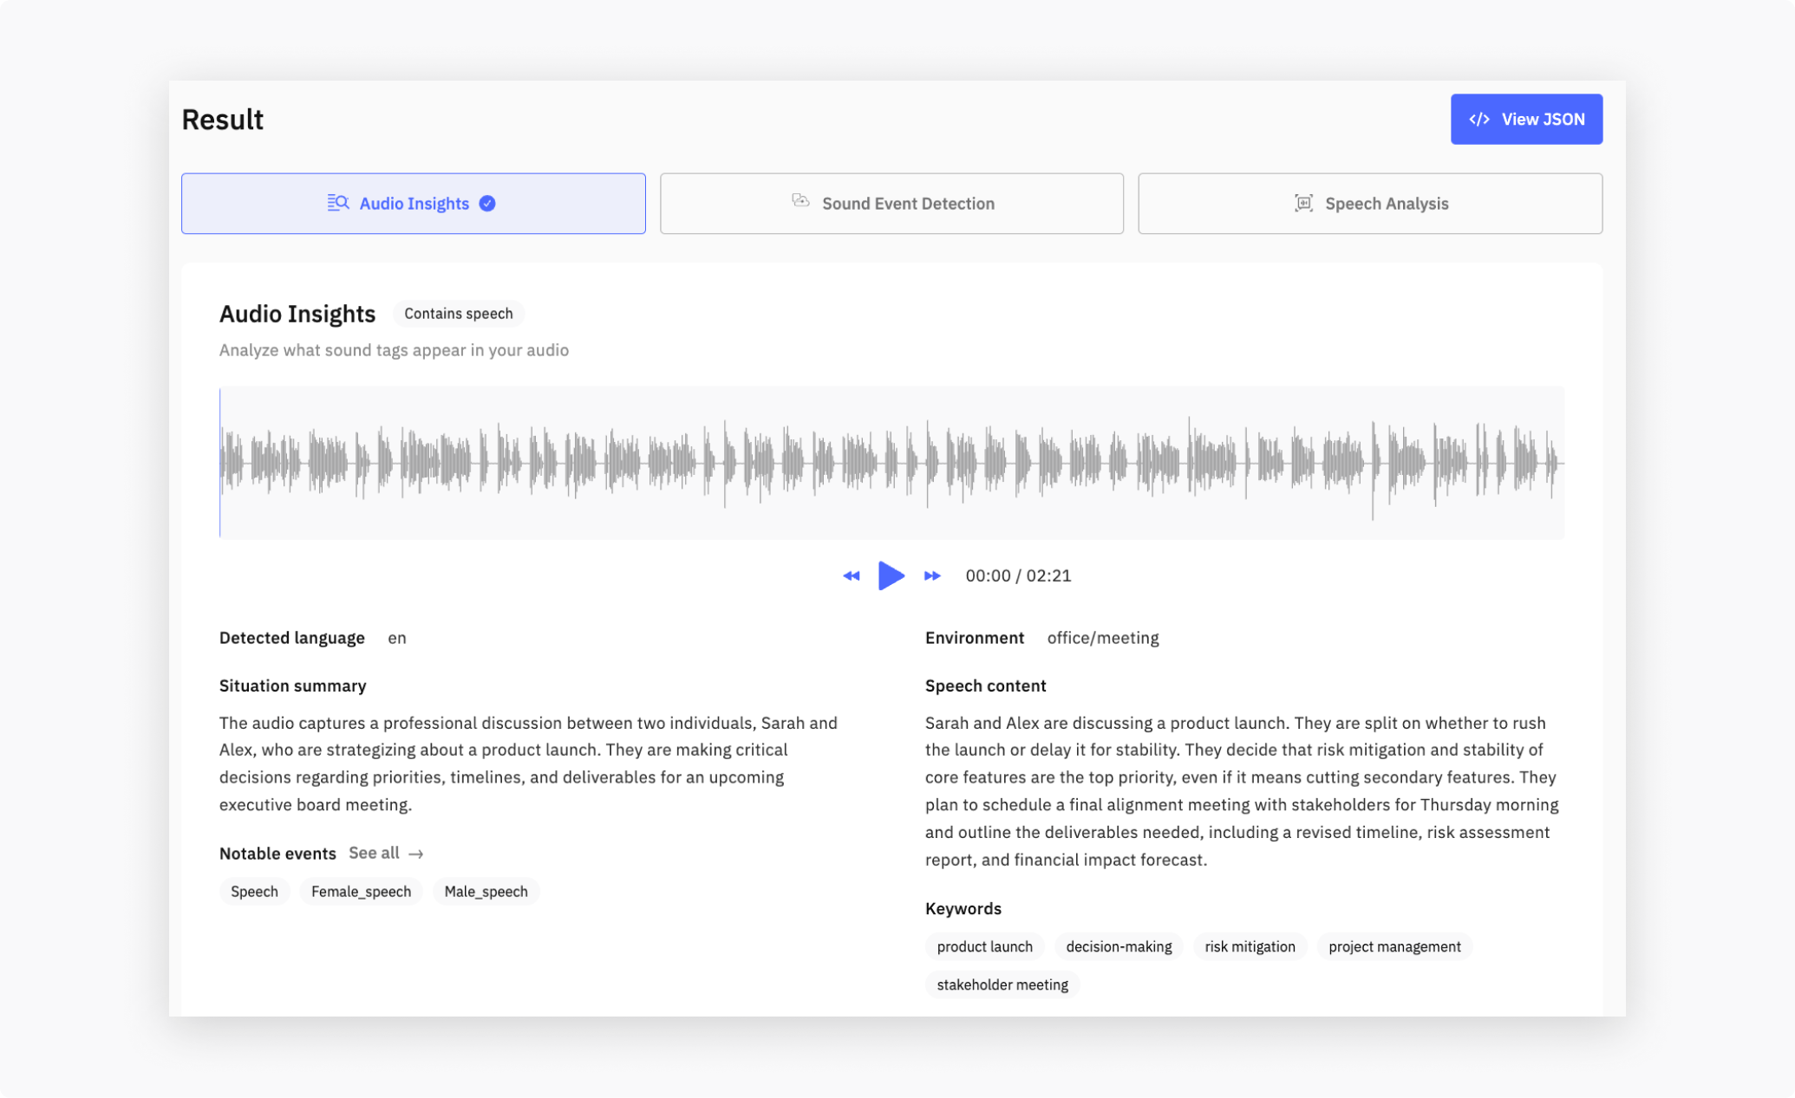Click the blue checkmark badge on Audio Insights

point(487,204)
